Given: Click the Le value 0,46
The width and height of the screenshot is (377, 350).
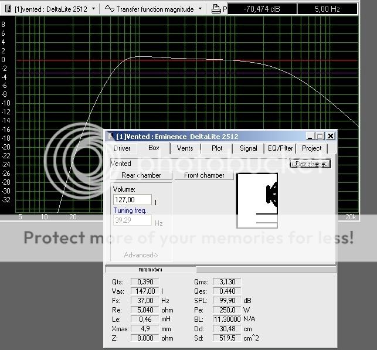Looking at the screenshot, I should pos(145,320).
